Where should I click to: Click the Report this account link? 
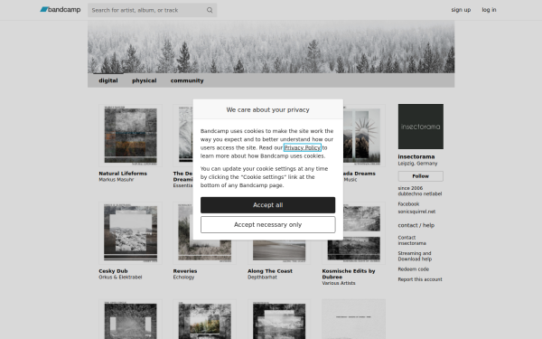click(x=420, y=279)
